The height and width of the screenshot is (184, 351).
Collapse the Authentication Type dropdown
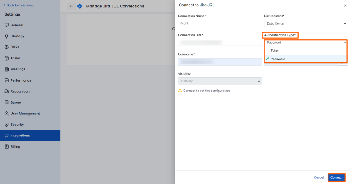tap(305, 43)
